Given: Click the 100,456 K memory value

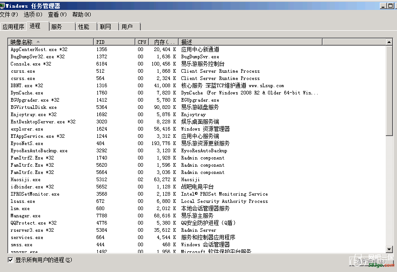Looking at the screenshot, I should [x=164, y=64].
